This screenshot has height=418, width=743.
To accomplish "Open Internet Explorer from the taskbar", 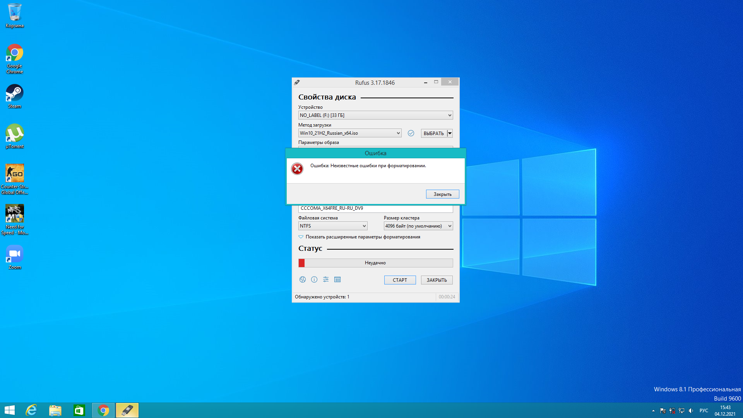I will click(31, 410).
